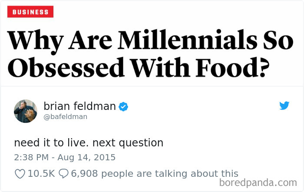The image size is (304, 192).
Task: Click the blue verified badge
Action: (123, 106)
